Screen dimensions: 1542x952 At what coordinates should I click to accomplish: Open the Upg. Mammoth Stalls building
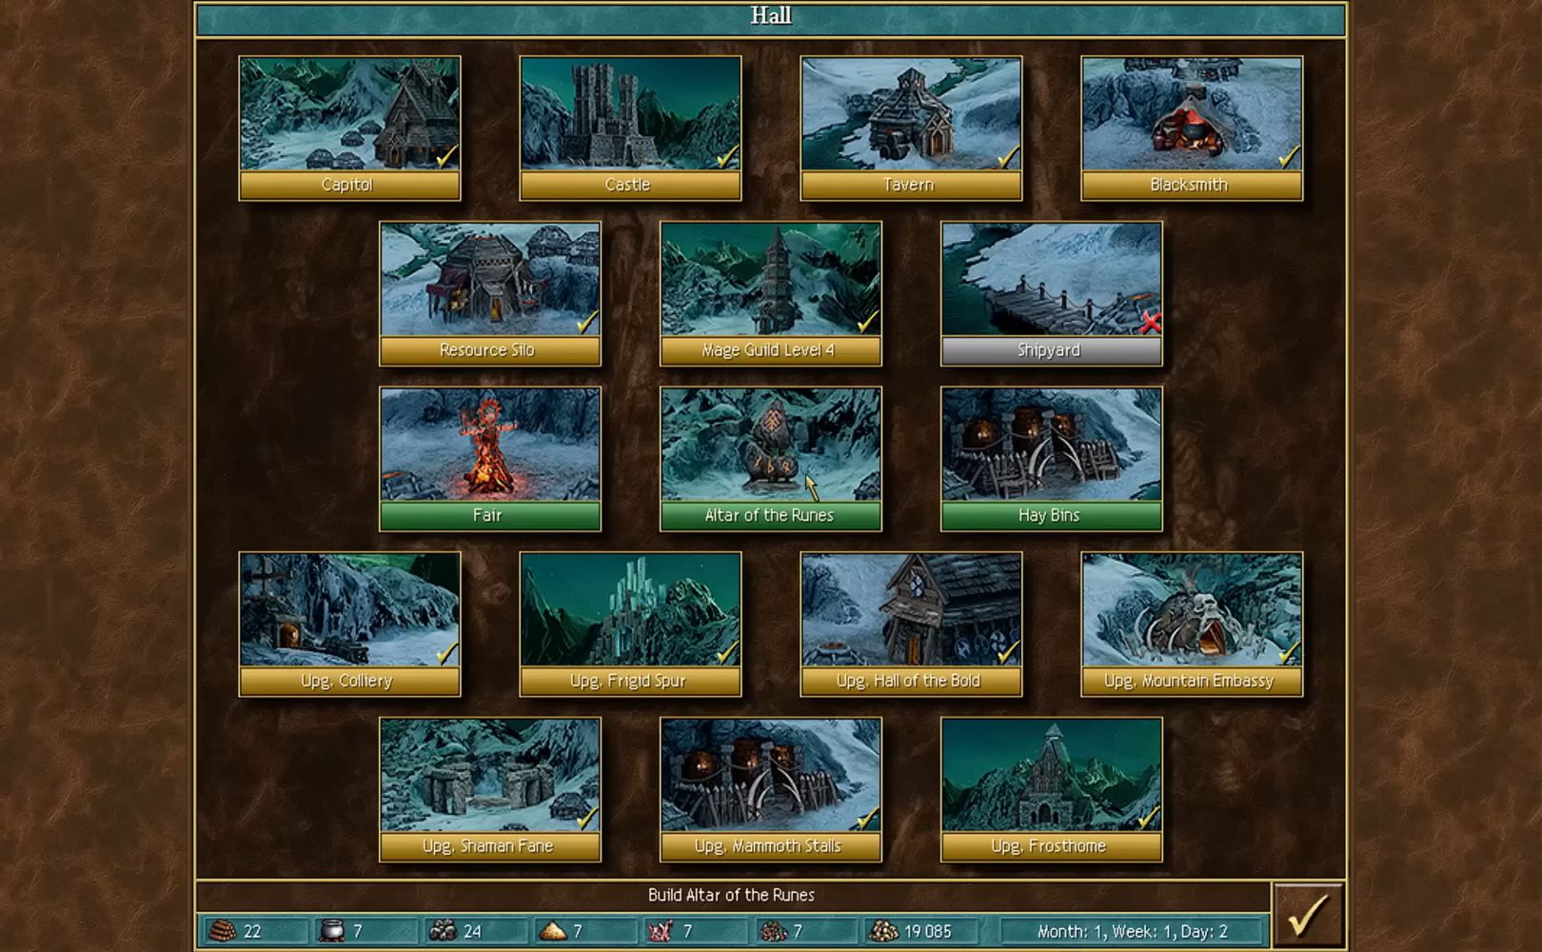(771, 789)
